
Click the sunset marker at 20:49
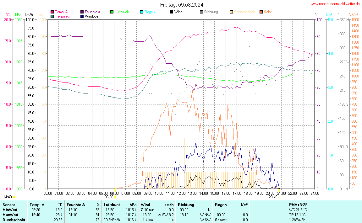[279, 197]
